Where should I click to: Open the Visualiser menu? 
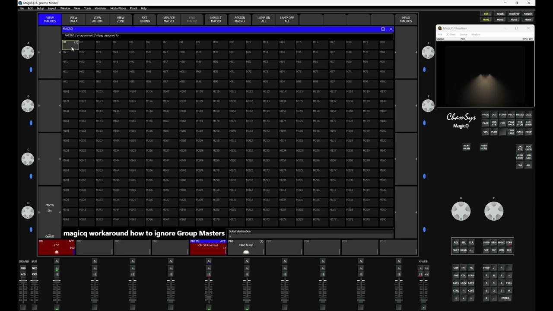[100, 8]
